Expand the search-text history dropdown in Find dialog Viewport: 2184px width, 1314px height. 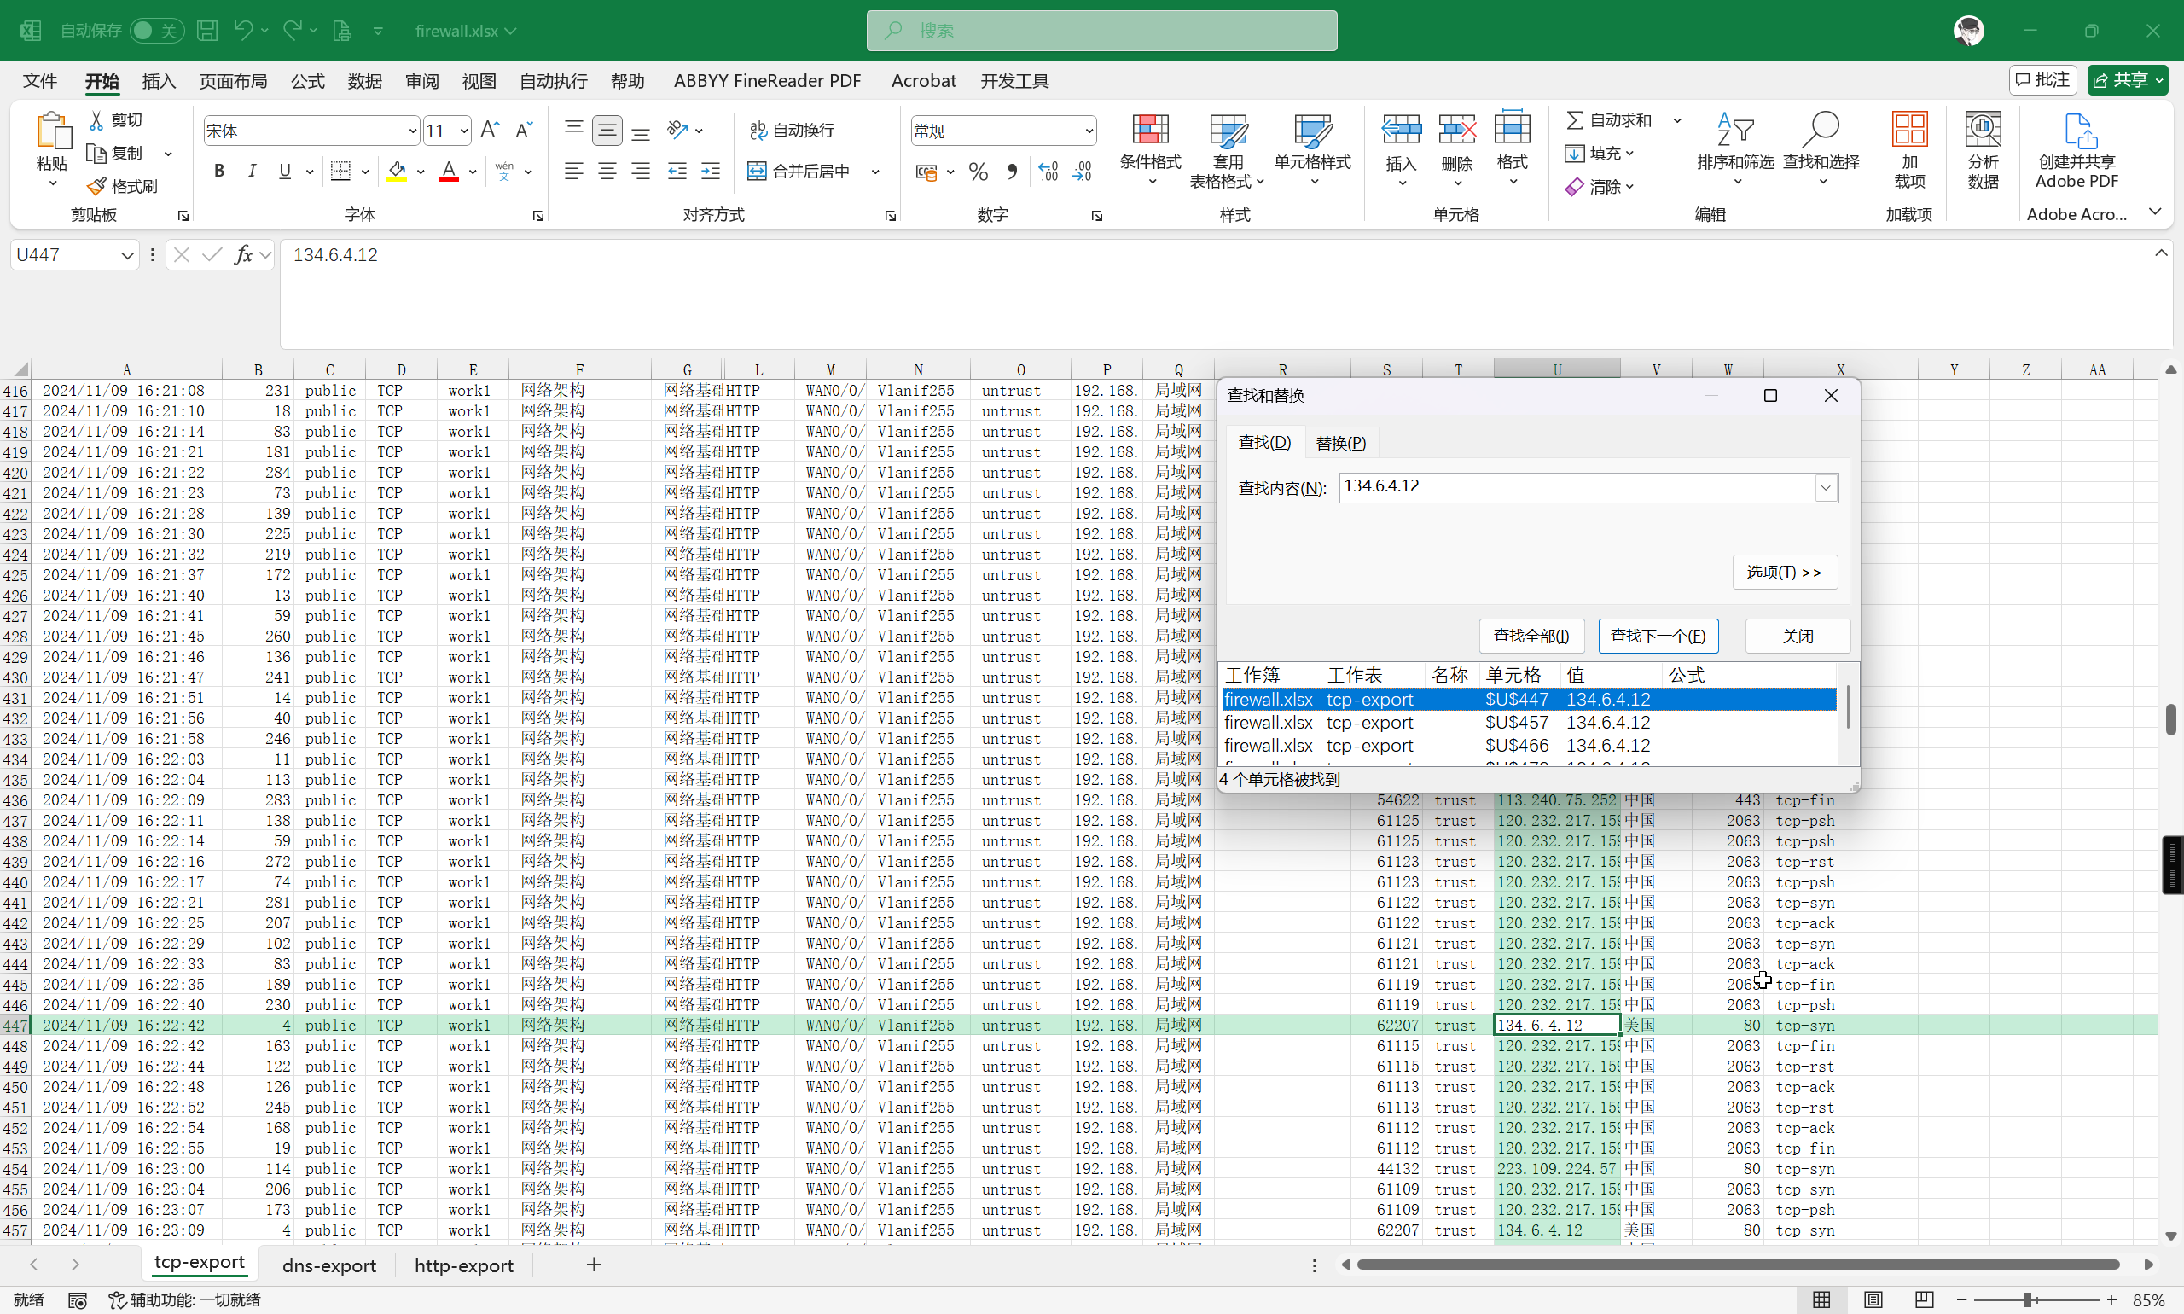[x=1826, y=488]
